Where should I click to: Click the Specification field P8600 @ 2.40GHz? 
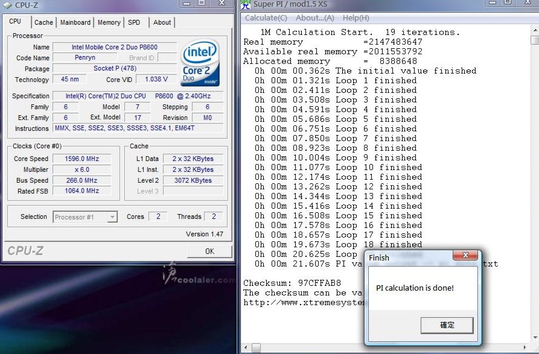pyautogui.click(x=138, y=96)
